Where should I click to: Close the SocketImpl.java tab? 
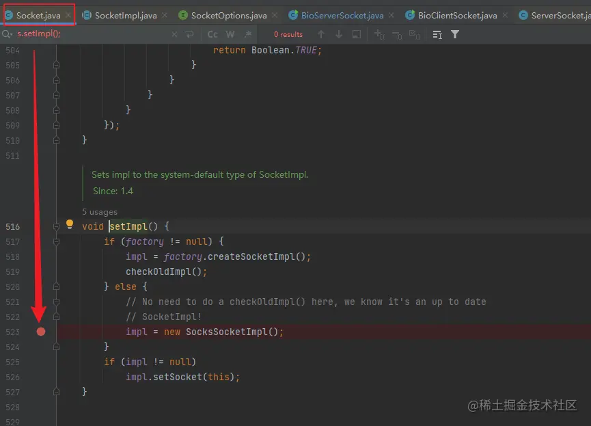(165, 15)
